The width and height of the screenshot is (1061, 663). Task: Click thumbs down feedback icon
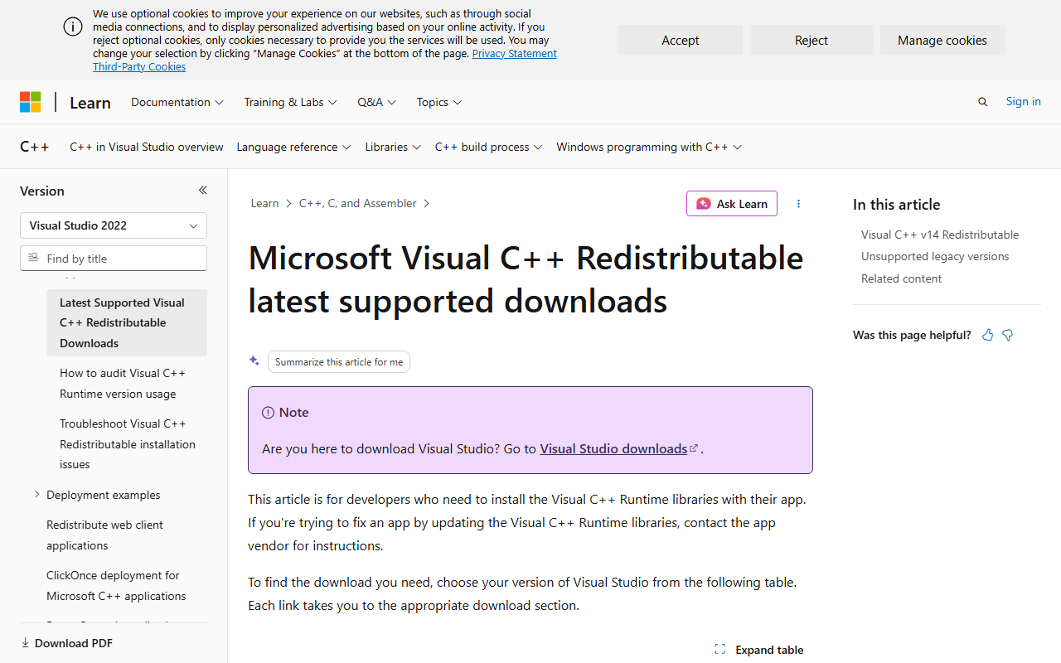(x=1008, y=335)
